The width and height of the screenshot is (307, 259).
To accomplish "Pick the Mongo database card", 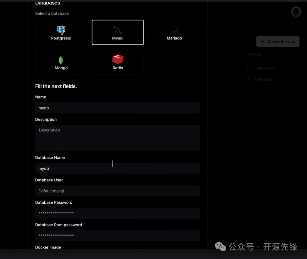I will point(61,62).
